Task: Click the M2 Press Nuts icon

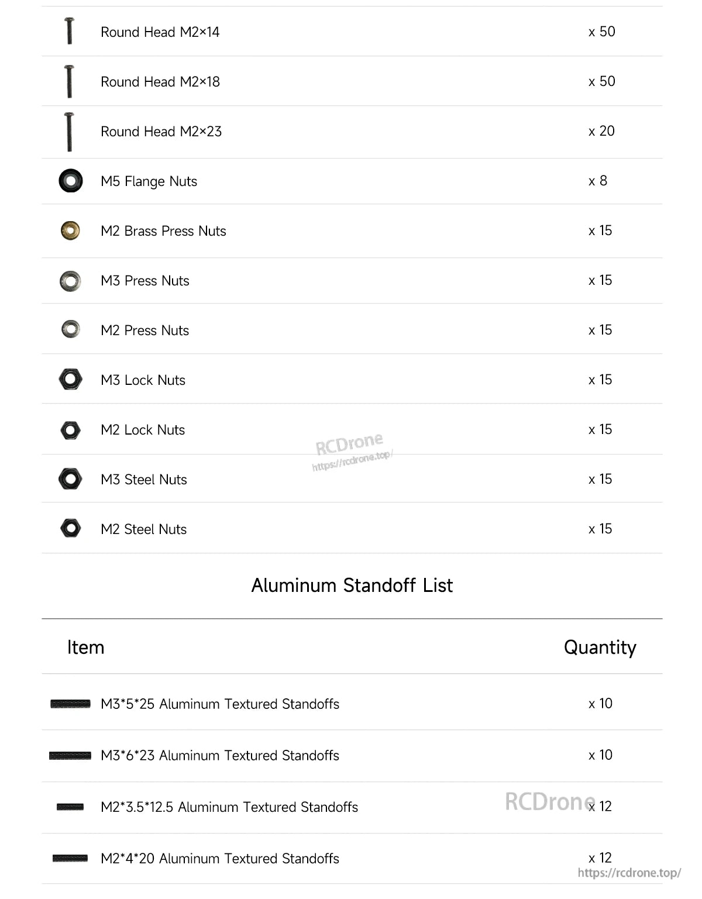Action: click(x=70, y=329)
